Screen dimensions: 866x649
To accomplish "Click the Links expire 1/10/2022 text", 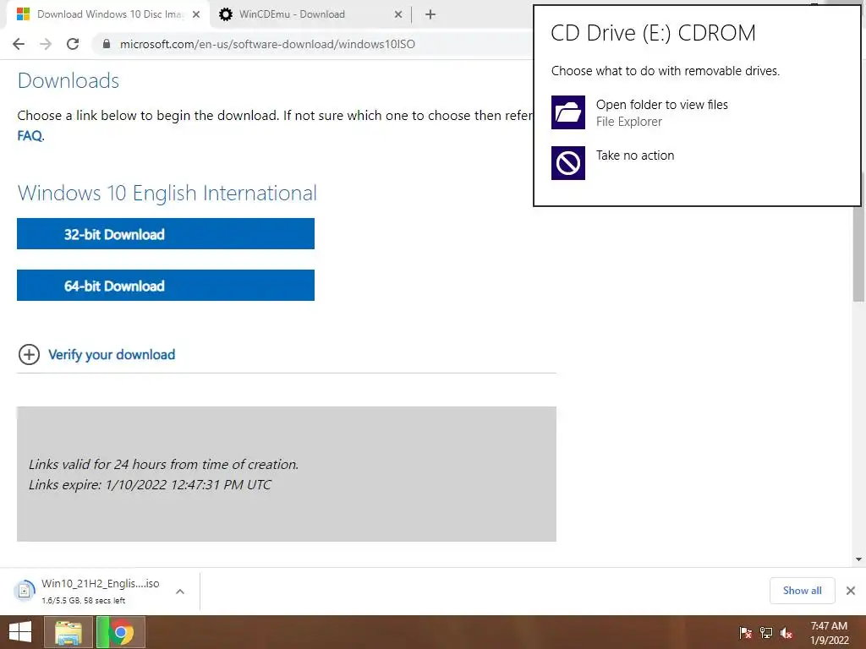I will (x=150, y=484).
